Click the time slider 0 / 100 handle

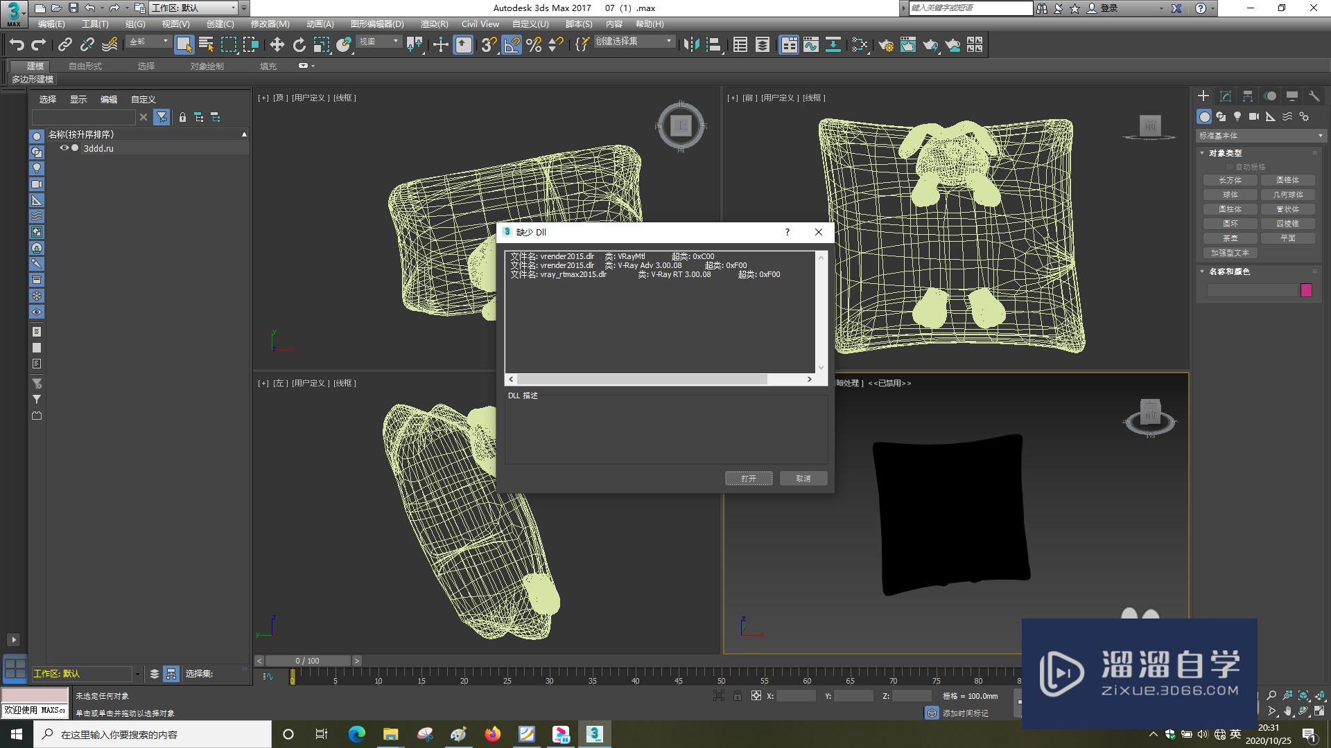point(308,661)
